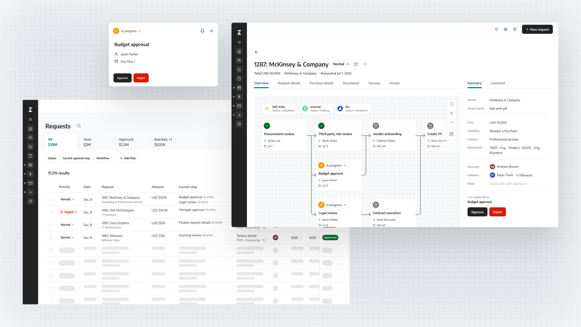Image resolution: width=581 pixels, height=327 pixels.
Task: Click the notification bell in top bar
Action: click(x=497, y=29)
